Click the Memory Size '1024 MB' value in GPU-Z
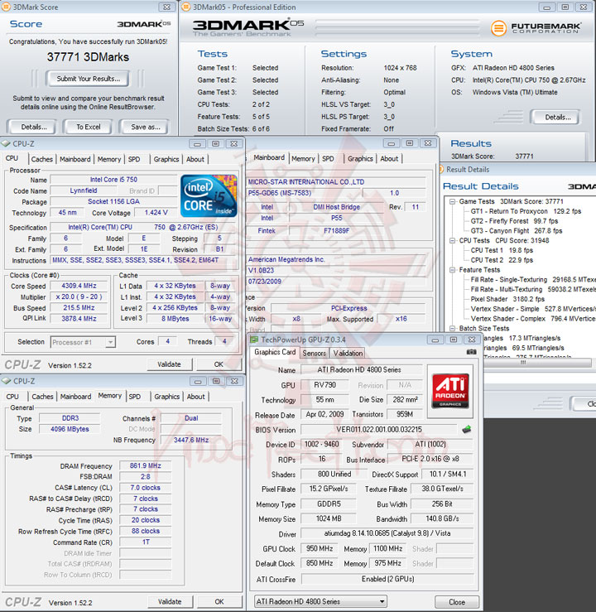This screenshot has width=596, height=612. click(x=329, y=518)
